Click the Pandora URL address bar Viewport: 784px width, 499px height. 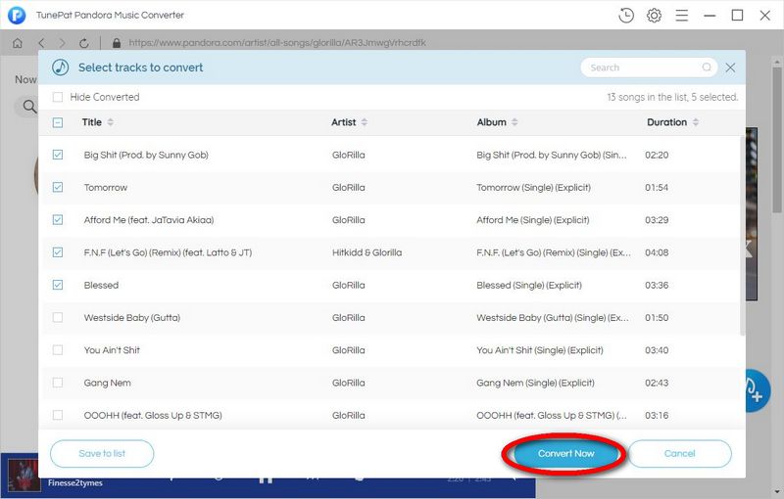(277, 43)
